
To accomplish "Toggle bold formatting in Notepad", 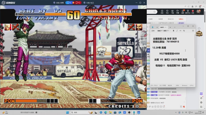I will coord(173,31).
